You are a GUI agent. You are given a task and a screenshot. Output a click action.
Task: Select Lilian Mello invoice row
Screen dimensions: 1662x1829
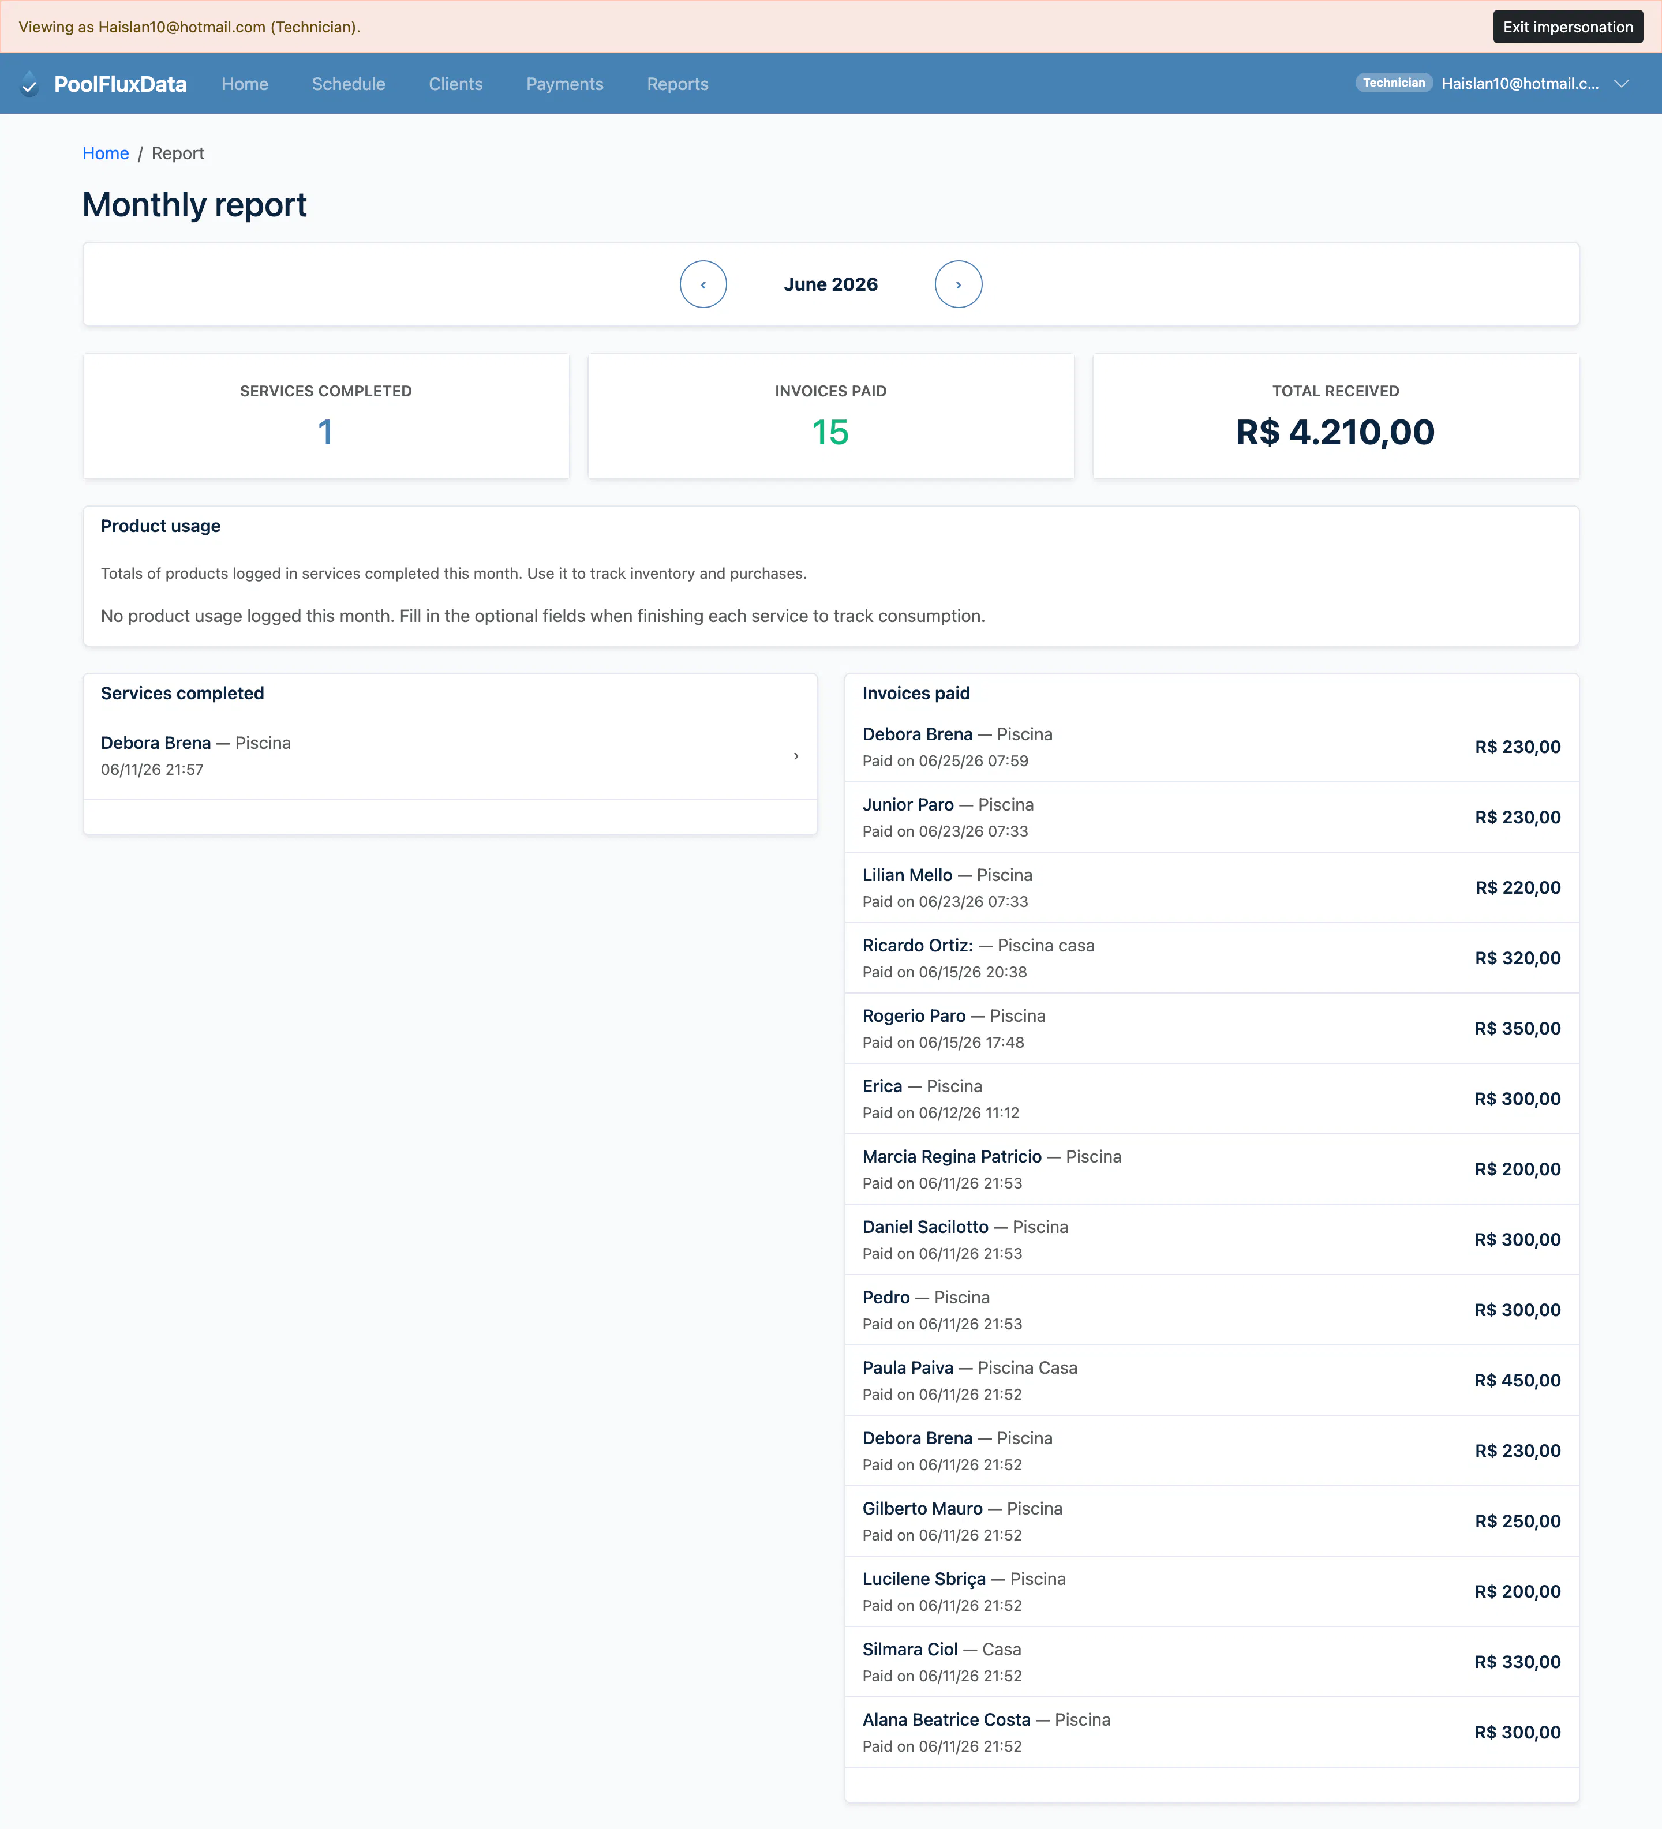click(1211, 887)
